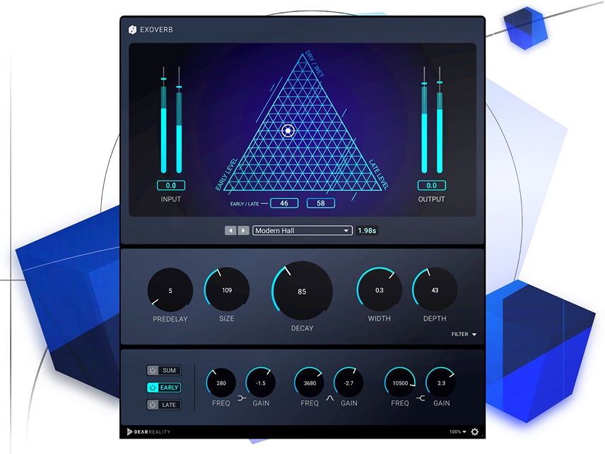Viewport: 605px width, 454px height.
Task: Select next preset with right arrow
Action: (x=243, y=230)
